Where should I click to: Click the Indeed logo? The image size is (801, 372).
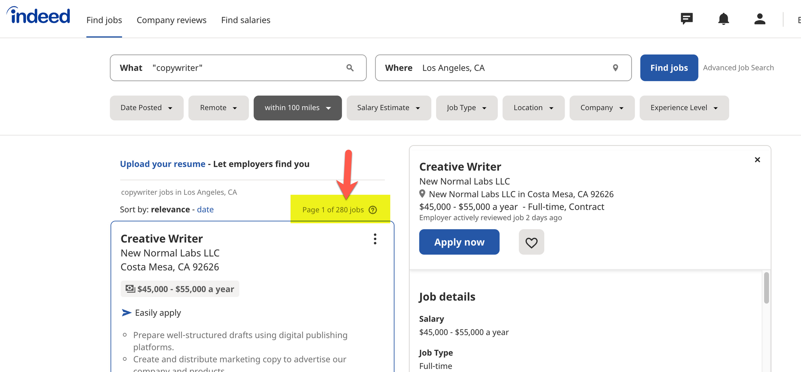point(39,16)
